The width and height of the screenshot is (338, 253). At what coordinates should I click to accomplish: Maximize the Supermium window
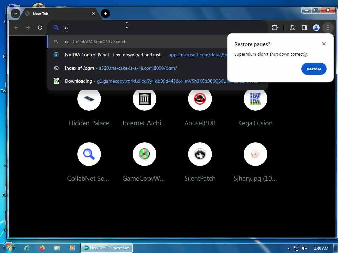click(315, 10)
